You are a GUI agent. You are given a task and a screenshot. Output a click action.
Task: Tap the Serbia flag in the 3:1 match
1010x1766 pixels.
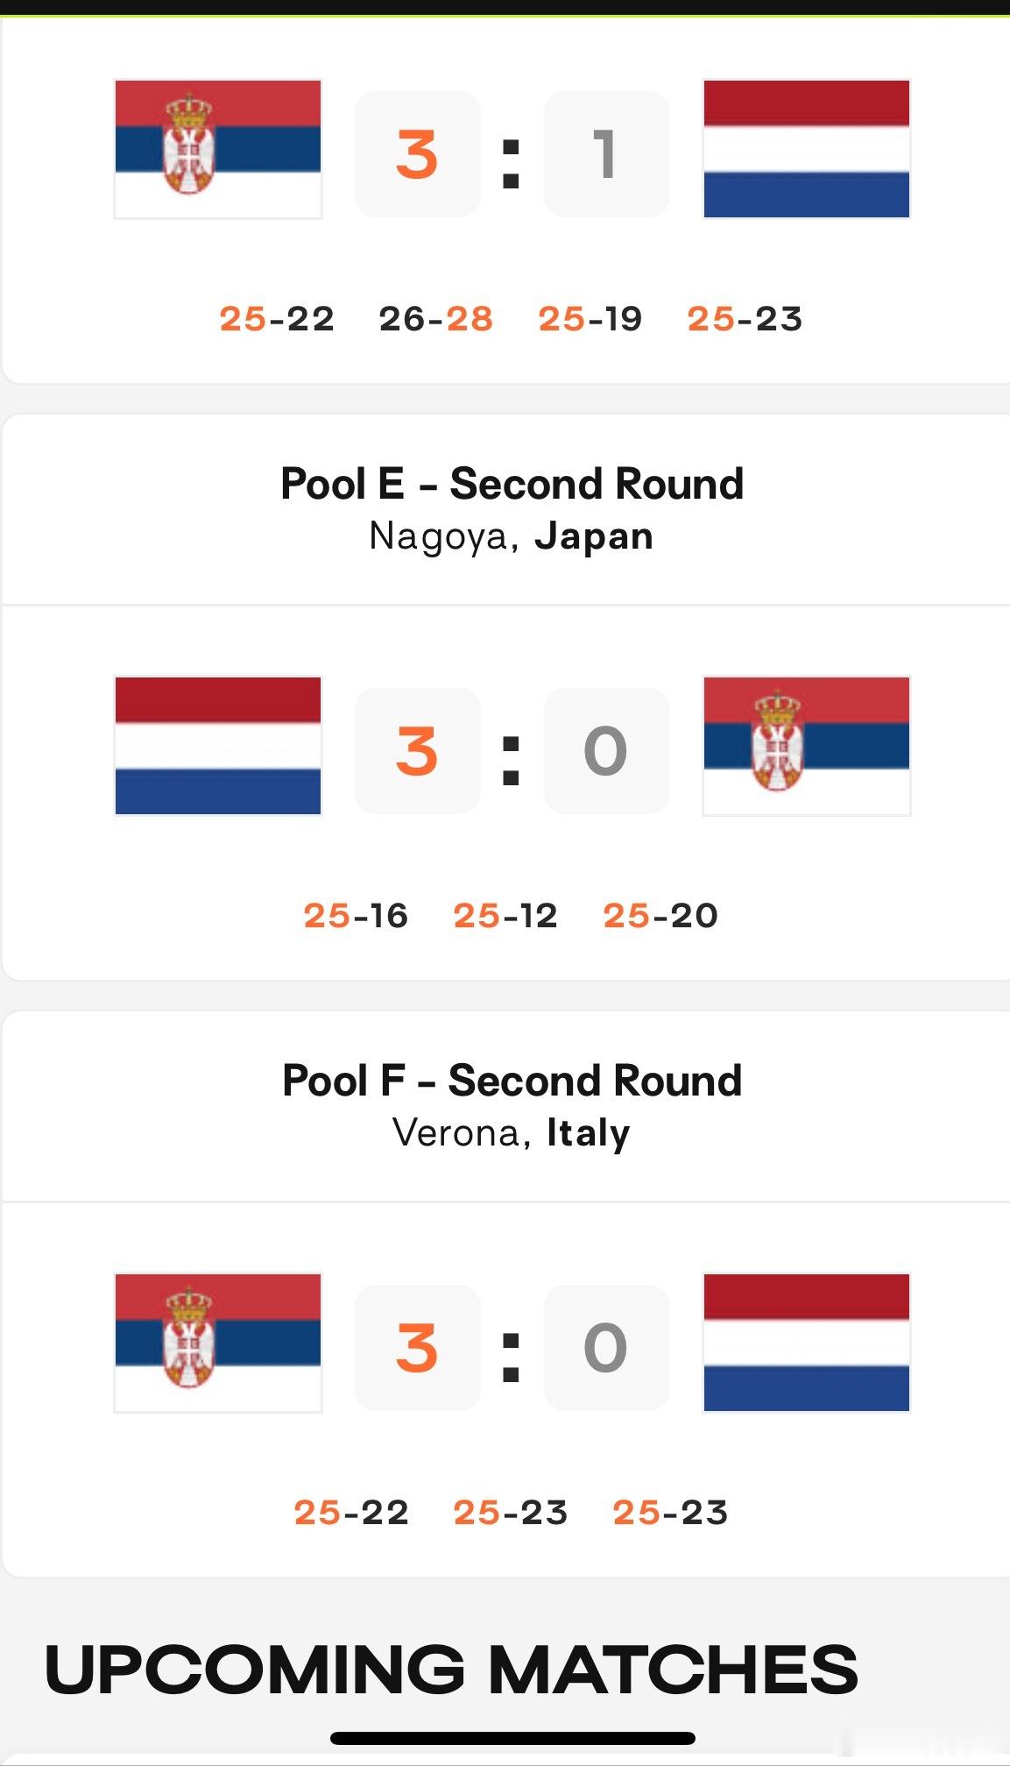(218, 149)
